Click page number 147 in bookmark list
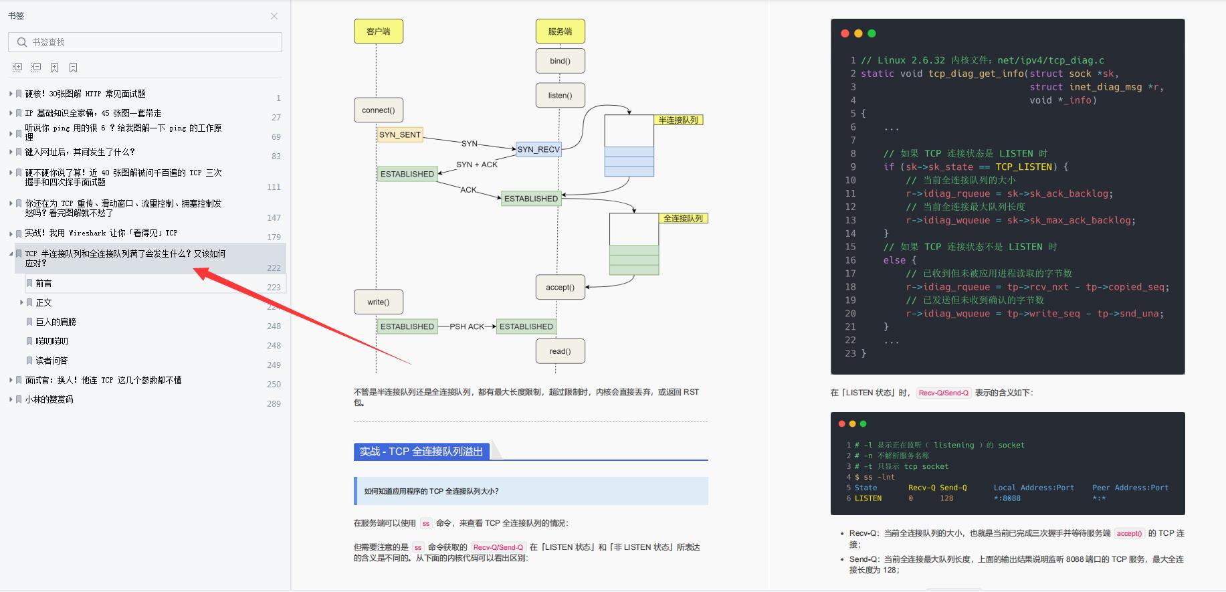The image size is (1226, 592). click(274, 218)
